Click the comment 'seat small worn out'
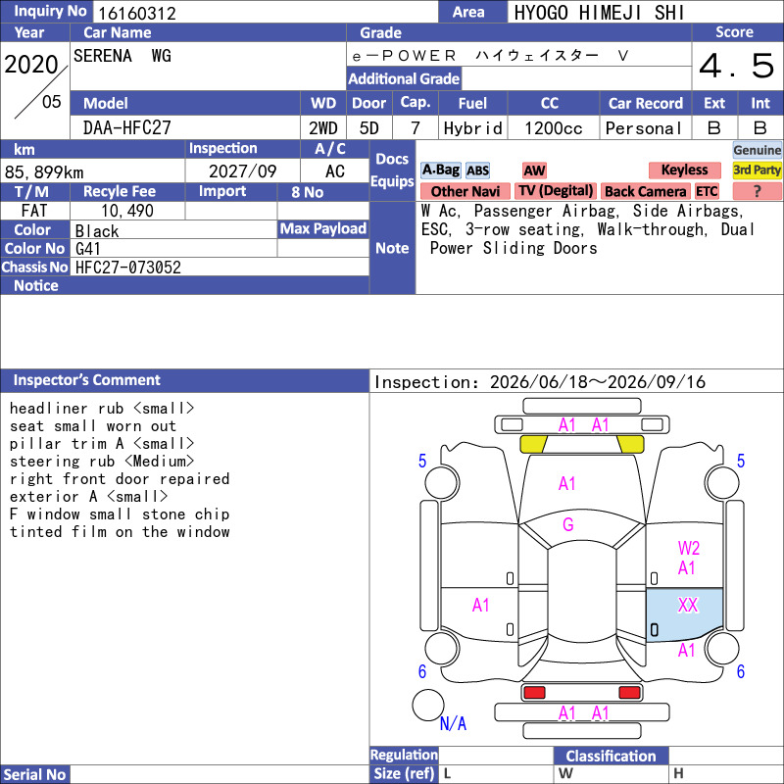Viewport: 784px width, 784px height. click(x=93, y=425)
